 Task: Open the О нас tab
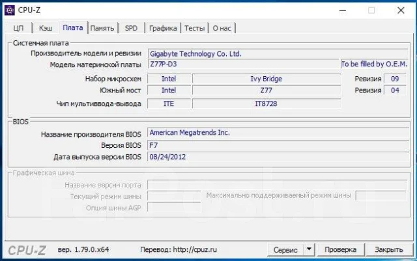[x=222, y=28]
